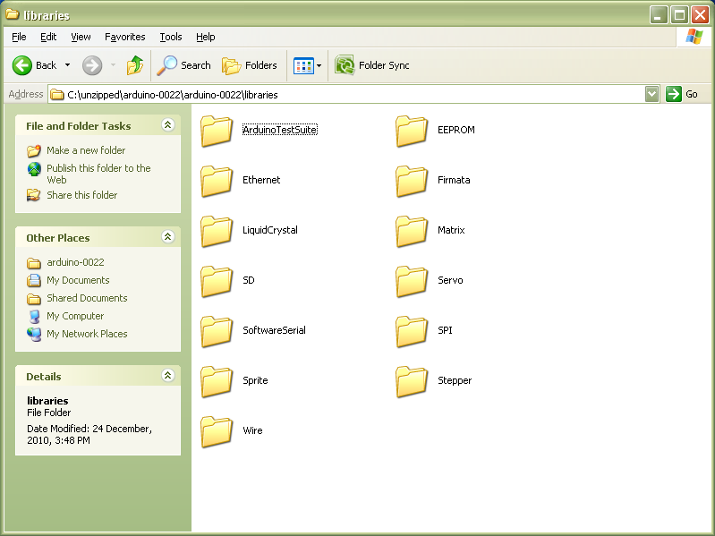
Task: Open My Computer link
Action: [x=75, y=316]
